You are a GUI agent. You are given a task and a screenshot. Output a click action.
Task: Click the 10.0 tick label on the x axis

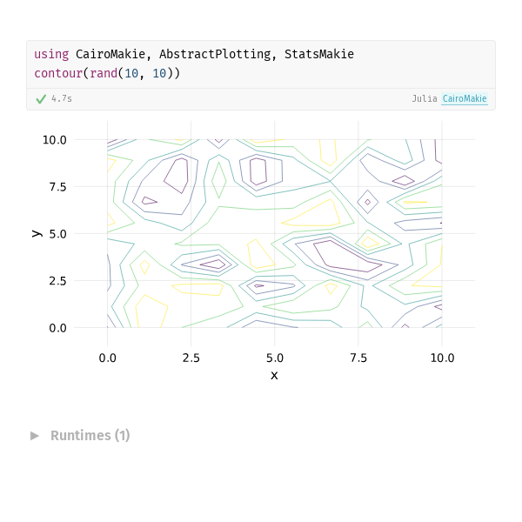point(442,358)
